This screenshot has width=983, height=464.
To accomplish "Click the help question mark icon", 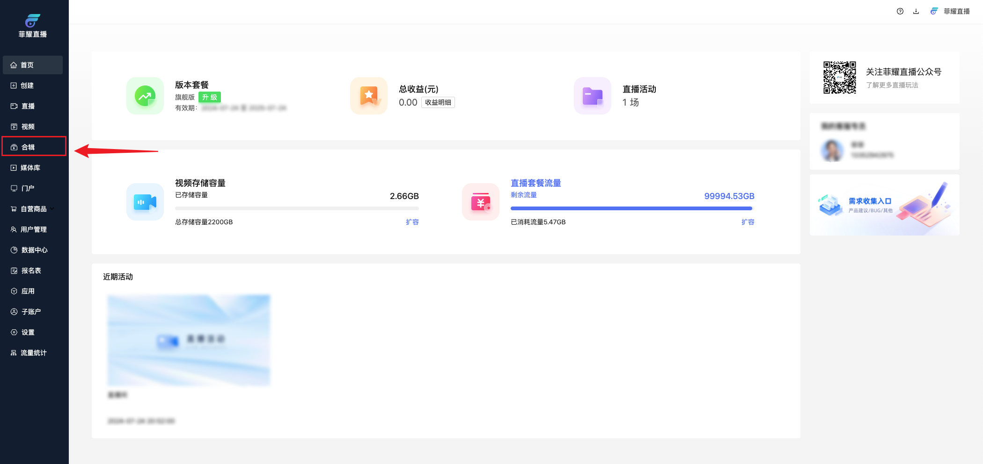I will [x=900, y=11].
